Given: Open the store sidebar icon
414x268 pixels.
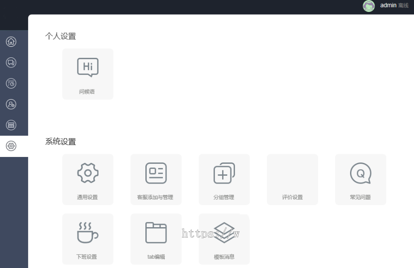Looking at the screenshot, I should click(x=11, y=125).
